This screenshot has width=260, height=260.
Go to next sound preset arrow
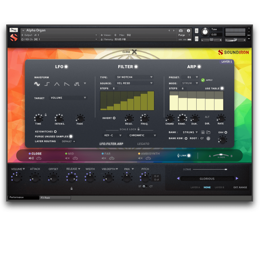coord(237,178)
